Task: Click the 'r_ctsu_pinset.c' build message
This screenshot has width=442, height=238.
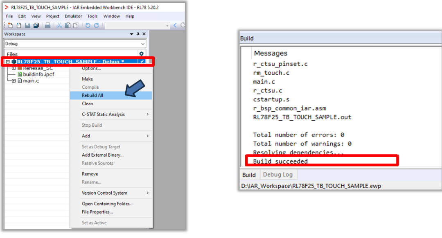Action: (x=280, y=64)
